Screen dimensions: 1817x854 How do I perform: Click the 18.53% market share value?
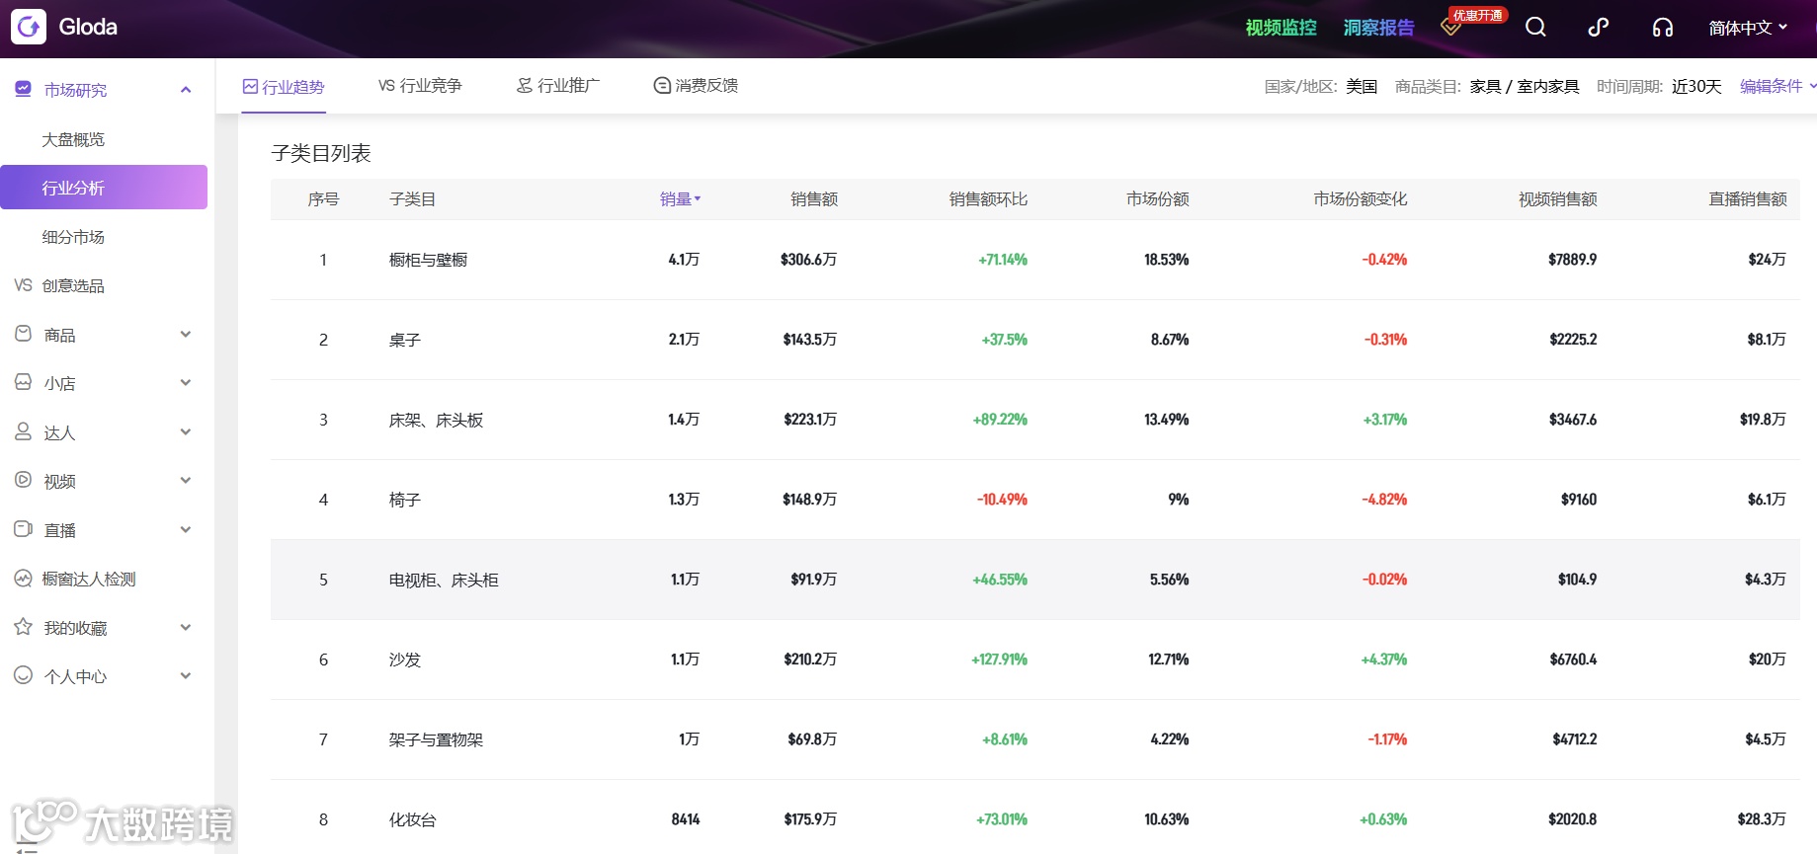click(1166, 260)
